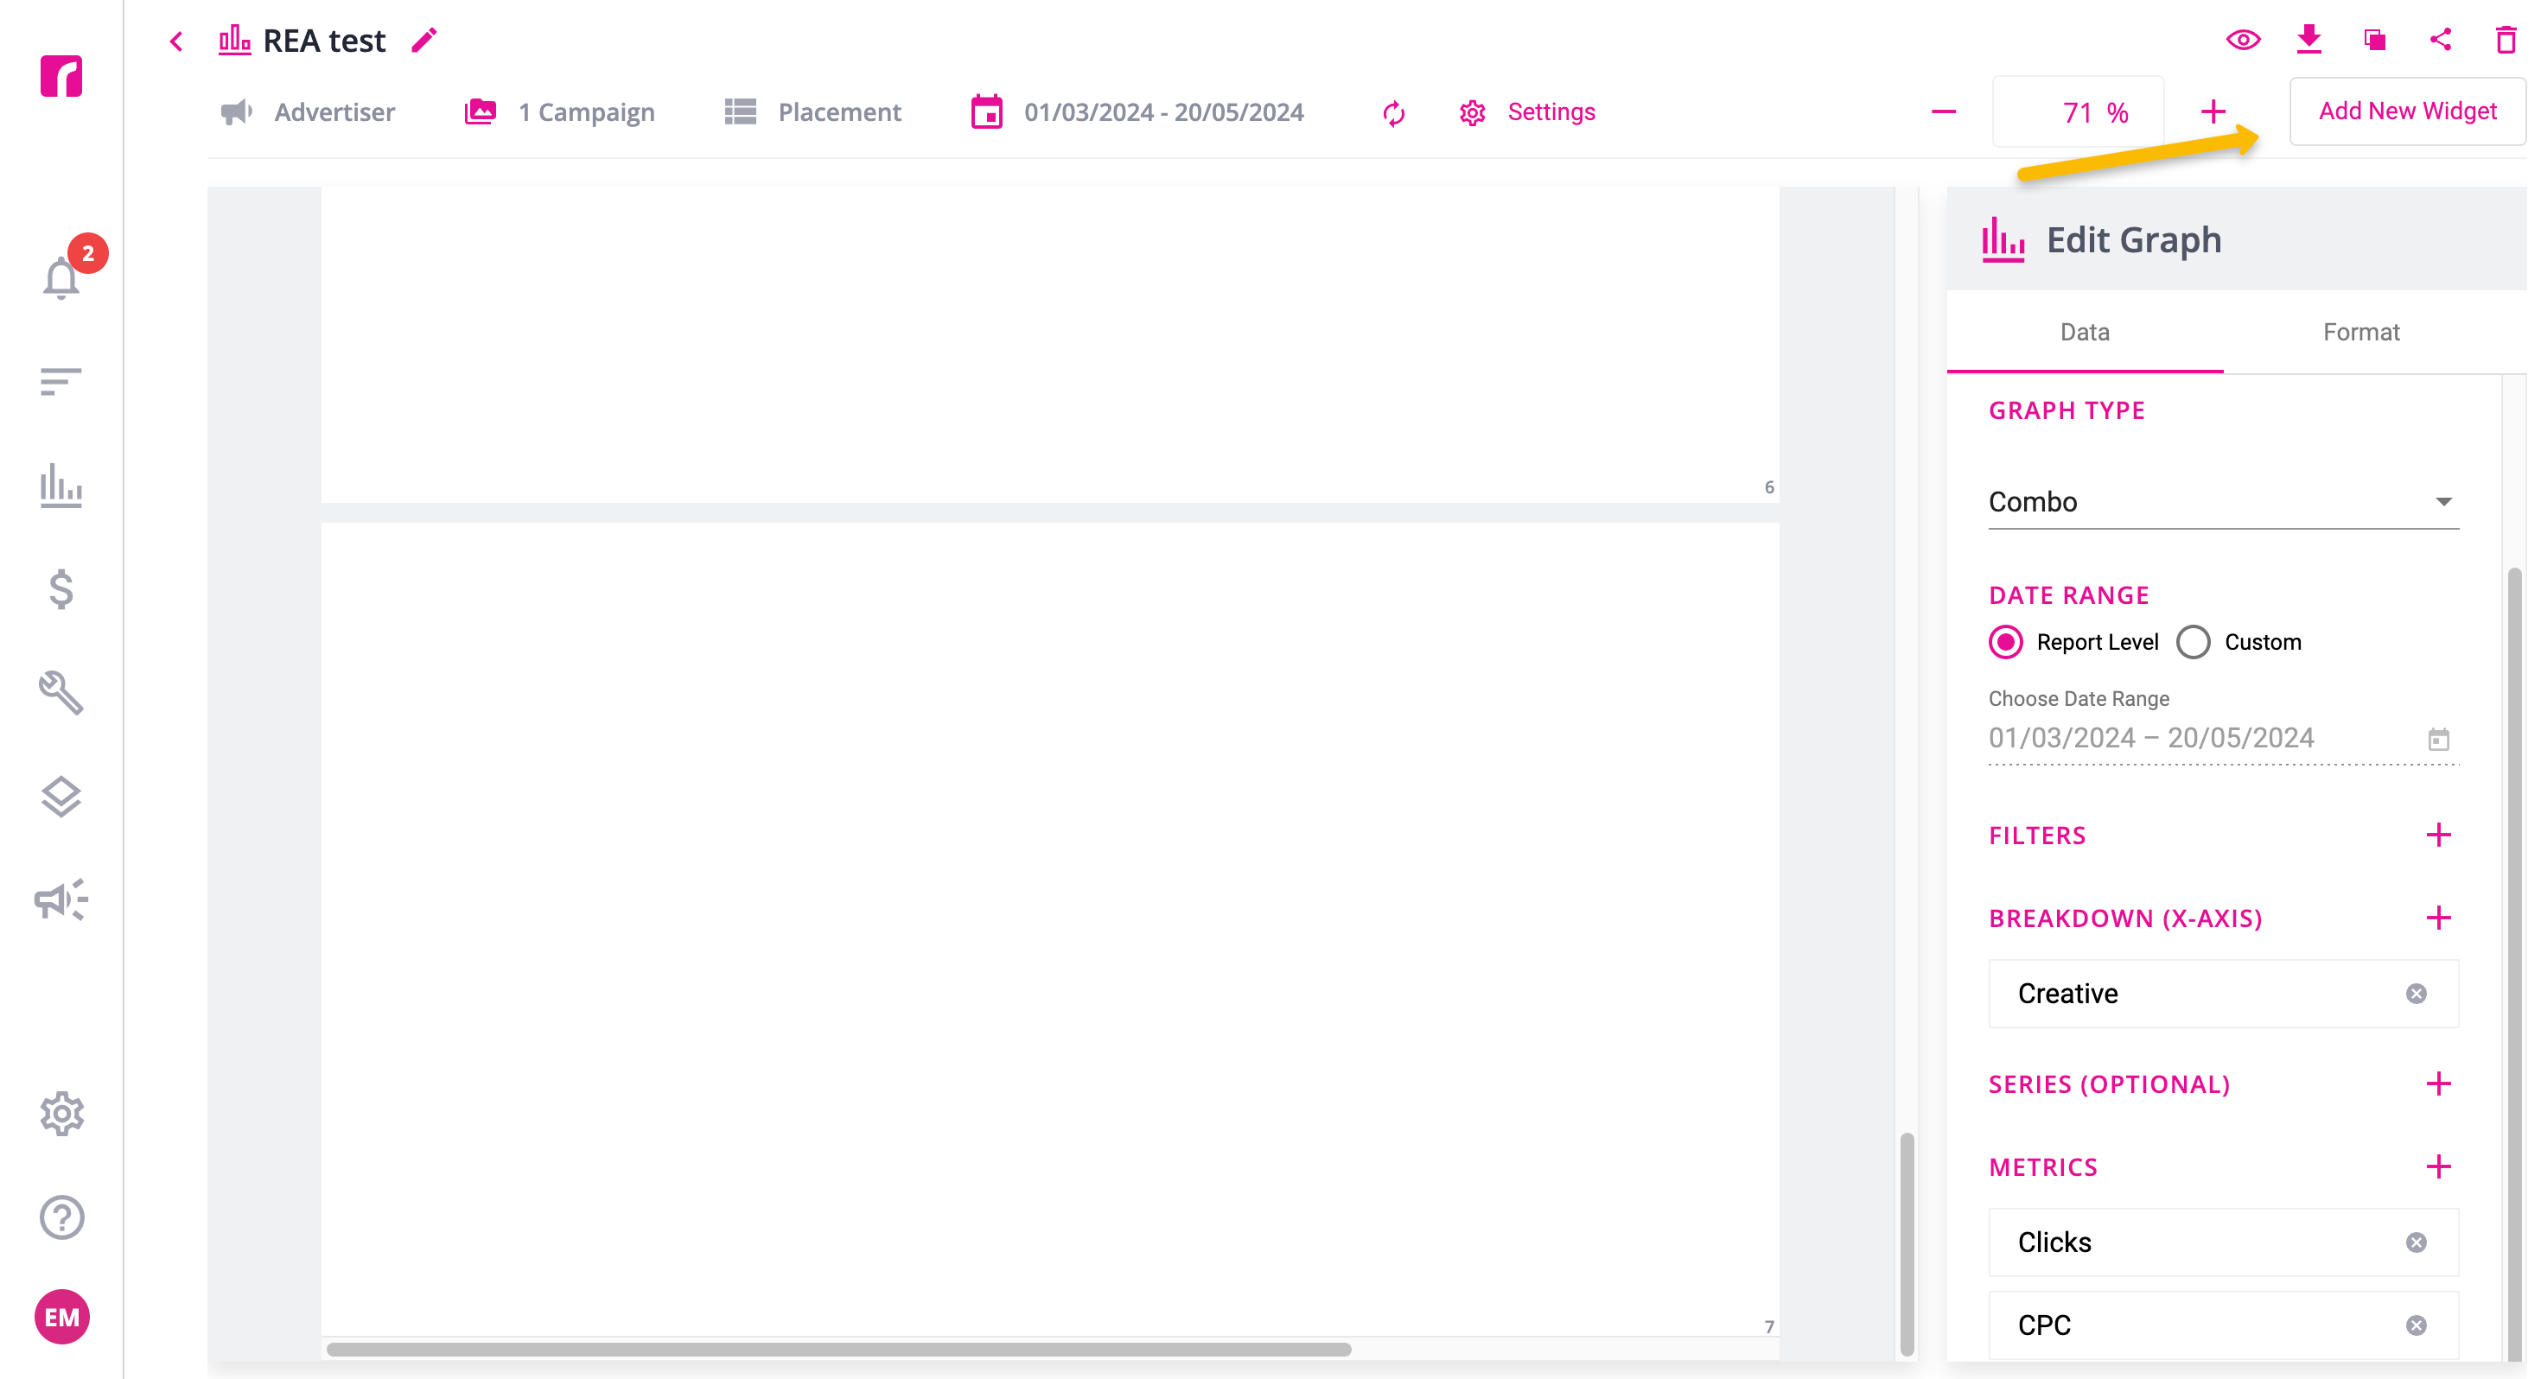The width and height of the screenshot is (2541, 1379).
Task: Refresh the report data
Action: [x=1394, y=113]
